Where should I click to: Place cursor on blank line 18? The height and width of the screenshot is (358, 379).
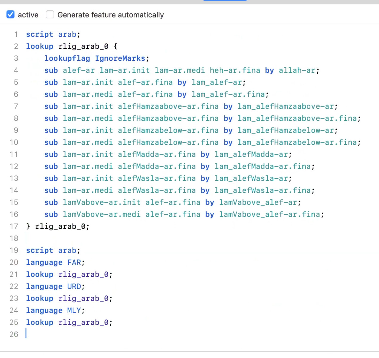click(90, 238)
